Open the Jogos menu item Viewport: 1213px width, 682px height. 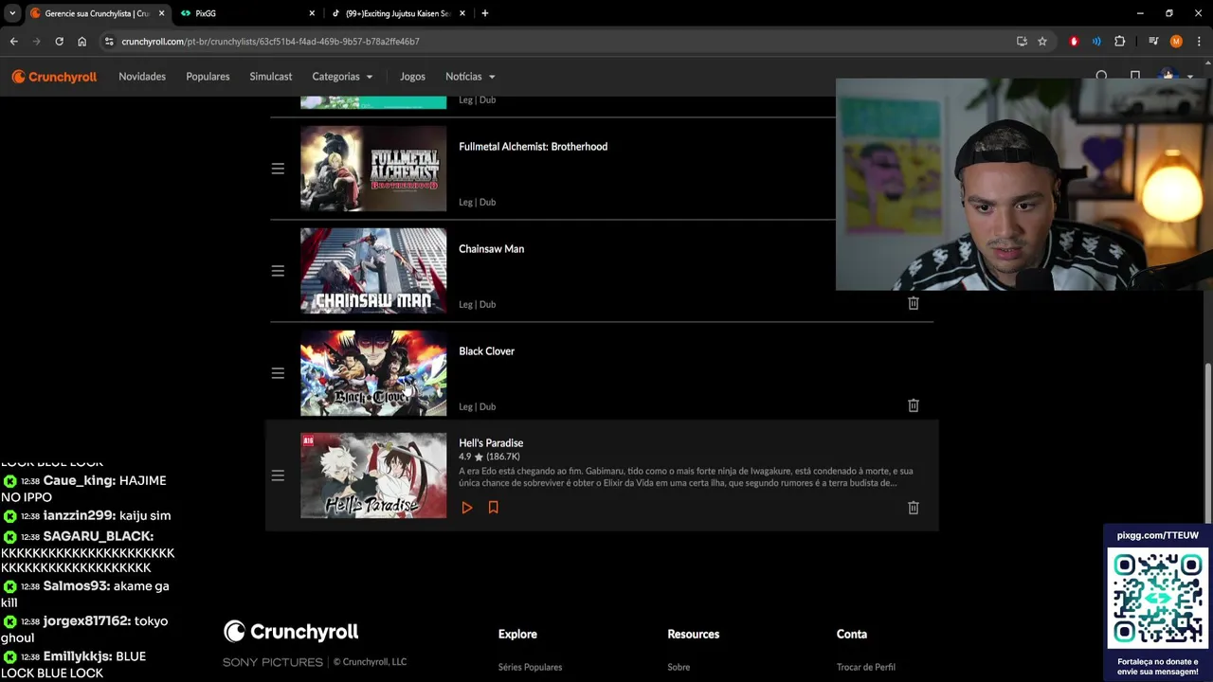pos(412,77)
